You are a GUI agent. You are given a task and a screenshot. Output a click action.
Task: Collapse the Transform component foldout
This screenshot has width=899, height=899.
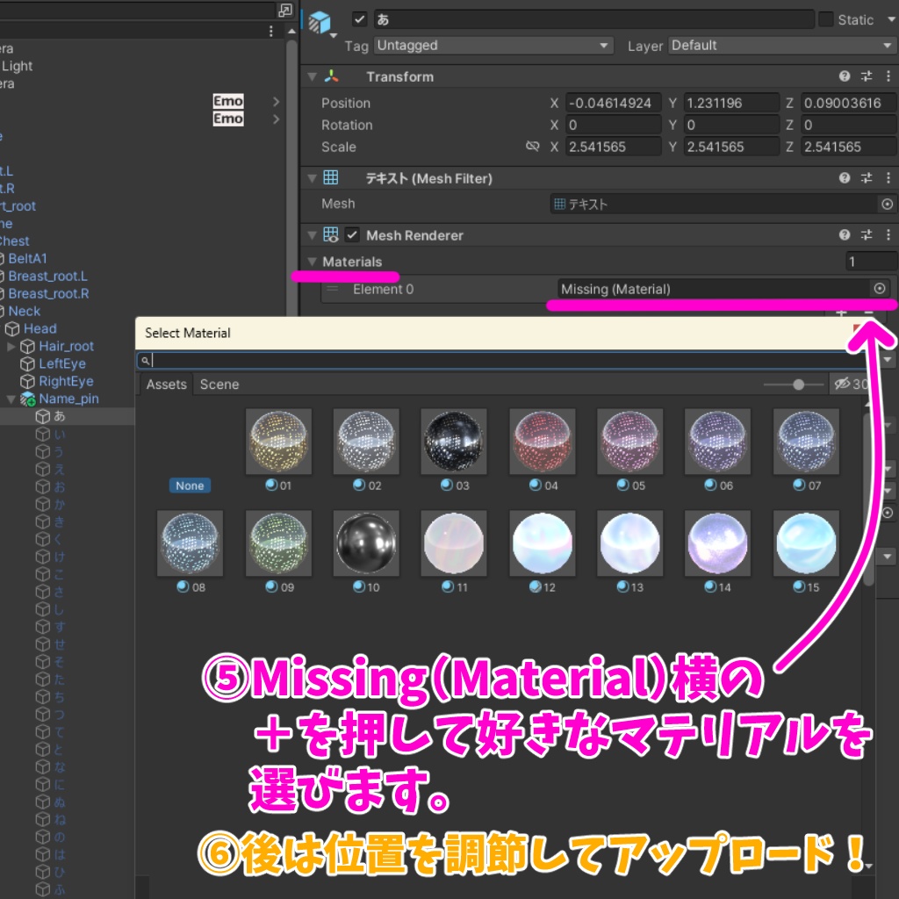(x=313, y=77)
